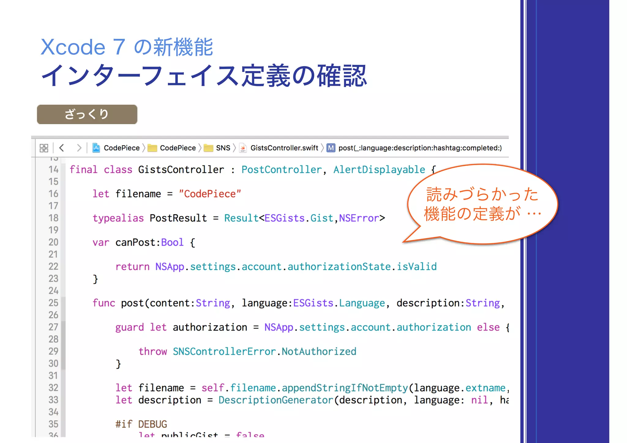Open the post(_:language:description:hashtag:completed:) breadcrumb
This screenshot has width=627, height=443.
(420, 148)
